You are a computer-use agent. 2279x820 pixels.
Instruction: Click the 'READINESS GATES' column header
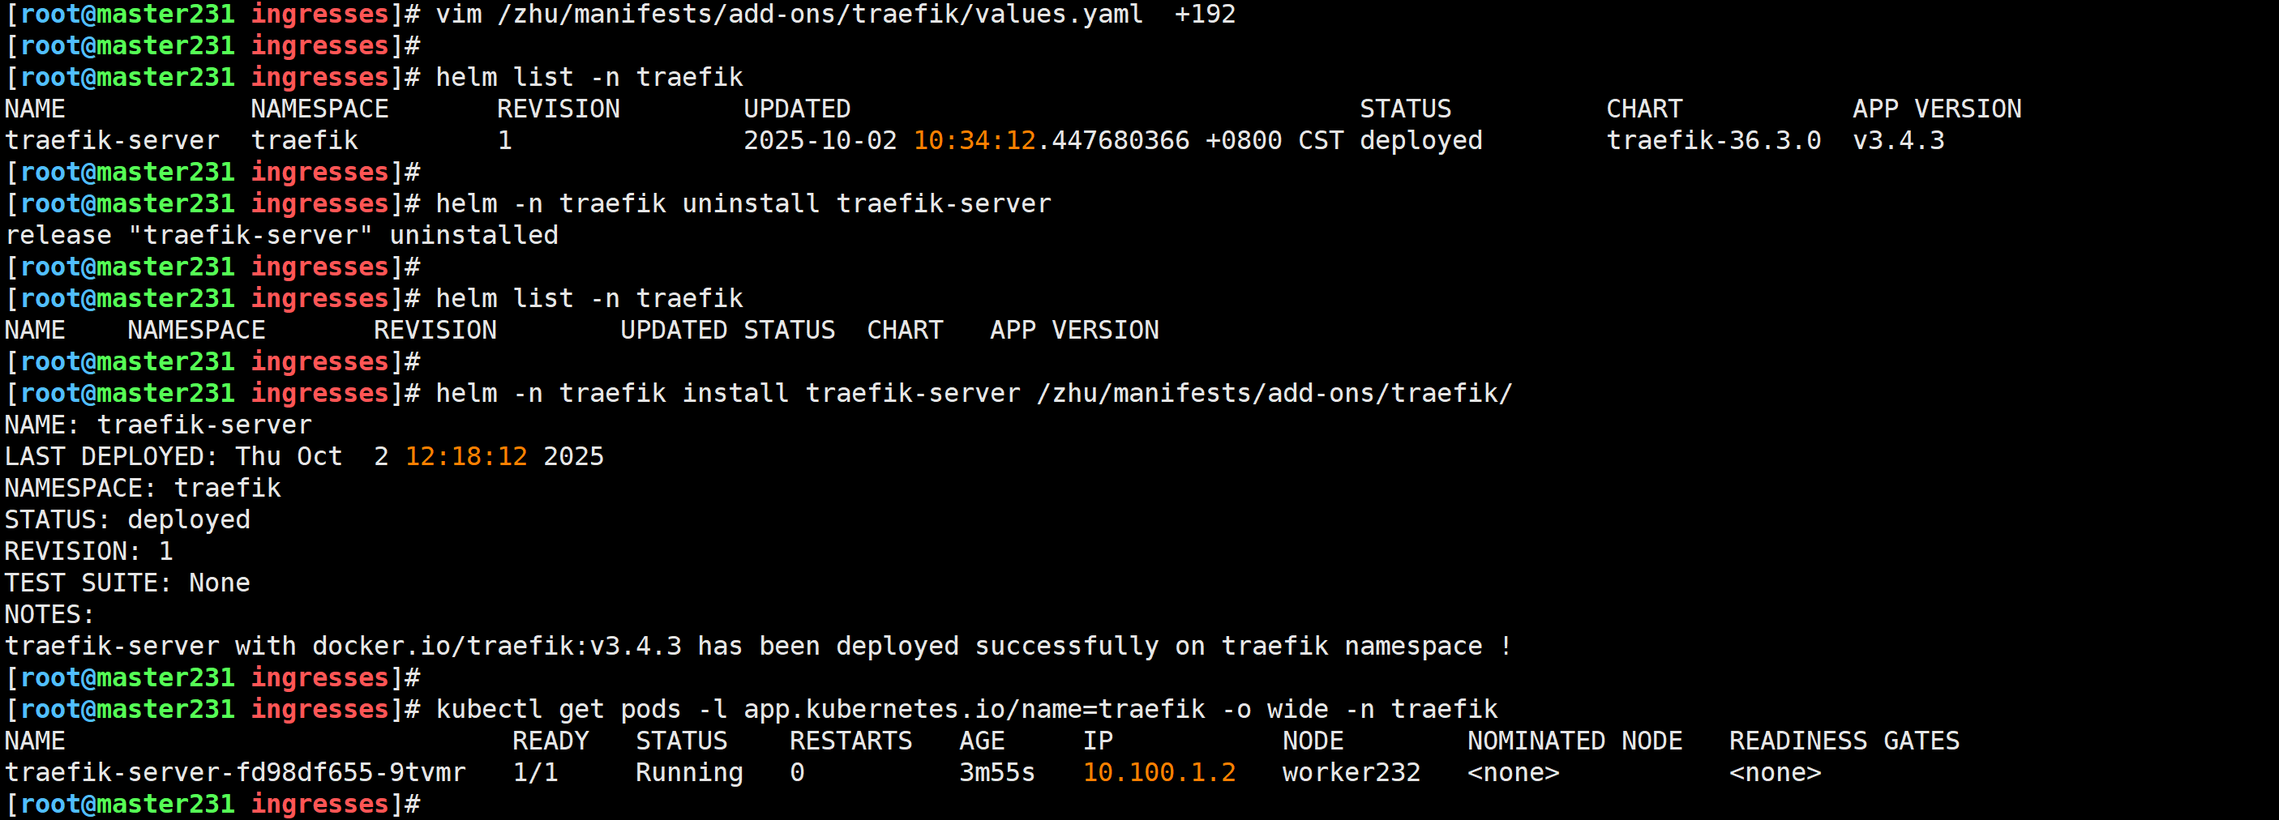(x=1844, y=741)
